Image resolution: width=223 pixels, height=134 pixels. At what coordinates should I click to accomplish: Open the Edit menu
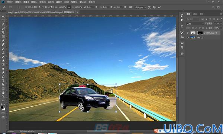click(x=18, y=2)
